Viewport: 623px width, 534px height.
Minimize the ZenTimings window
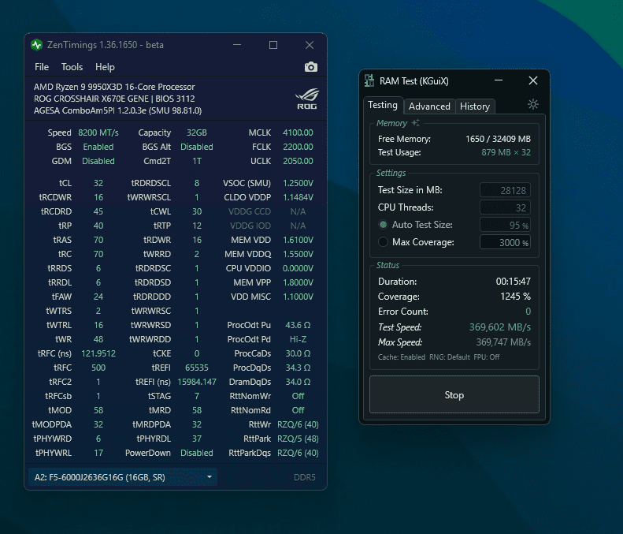237,45
